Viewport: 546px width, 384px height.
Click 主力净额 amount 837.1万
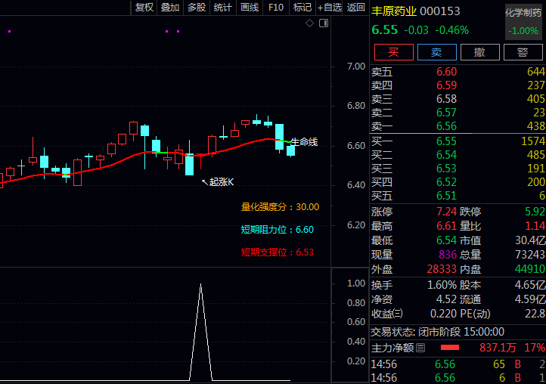click(498, 348)
